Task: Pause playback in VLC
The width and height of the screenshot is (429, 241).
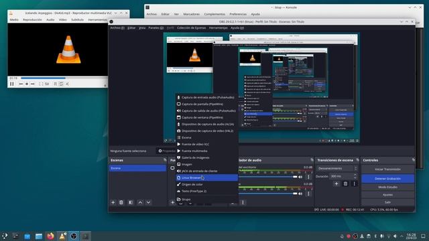Action: (12, 84)
